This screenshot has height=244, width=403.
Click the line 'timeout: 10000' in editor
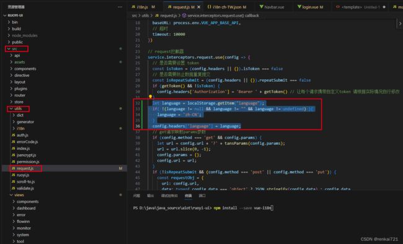coord(169,34)
